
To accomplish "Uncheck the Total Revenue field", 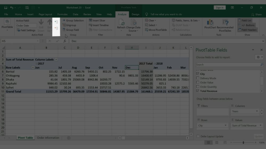I will point(198,91).
